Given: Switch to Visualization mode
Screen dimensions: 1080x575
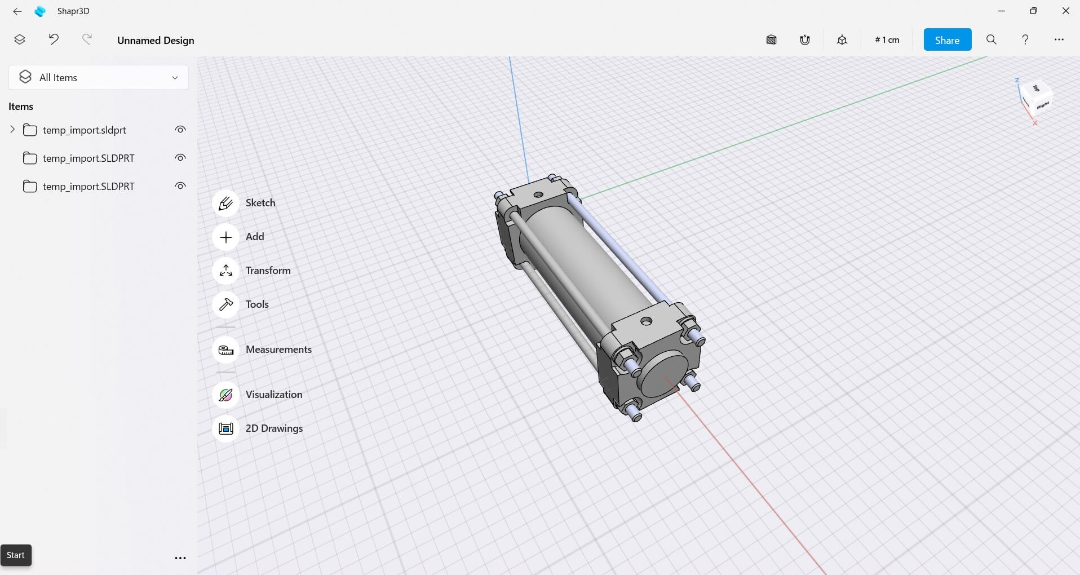Looking at the screenshot, I should tap(226, 395).
